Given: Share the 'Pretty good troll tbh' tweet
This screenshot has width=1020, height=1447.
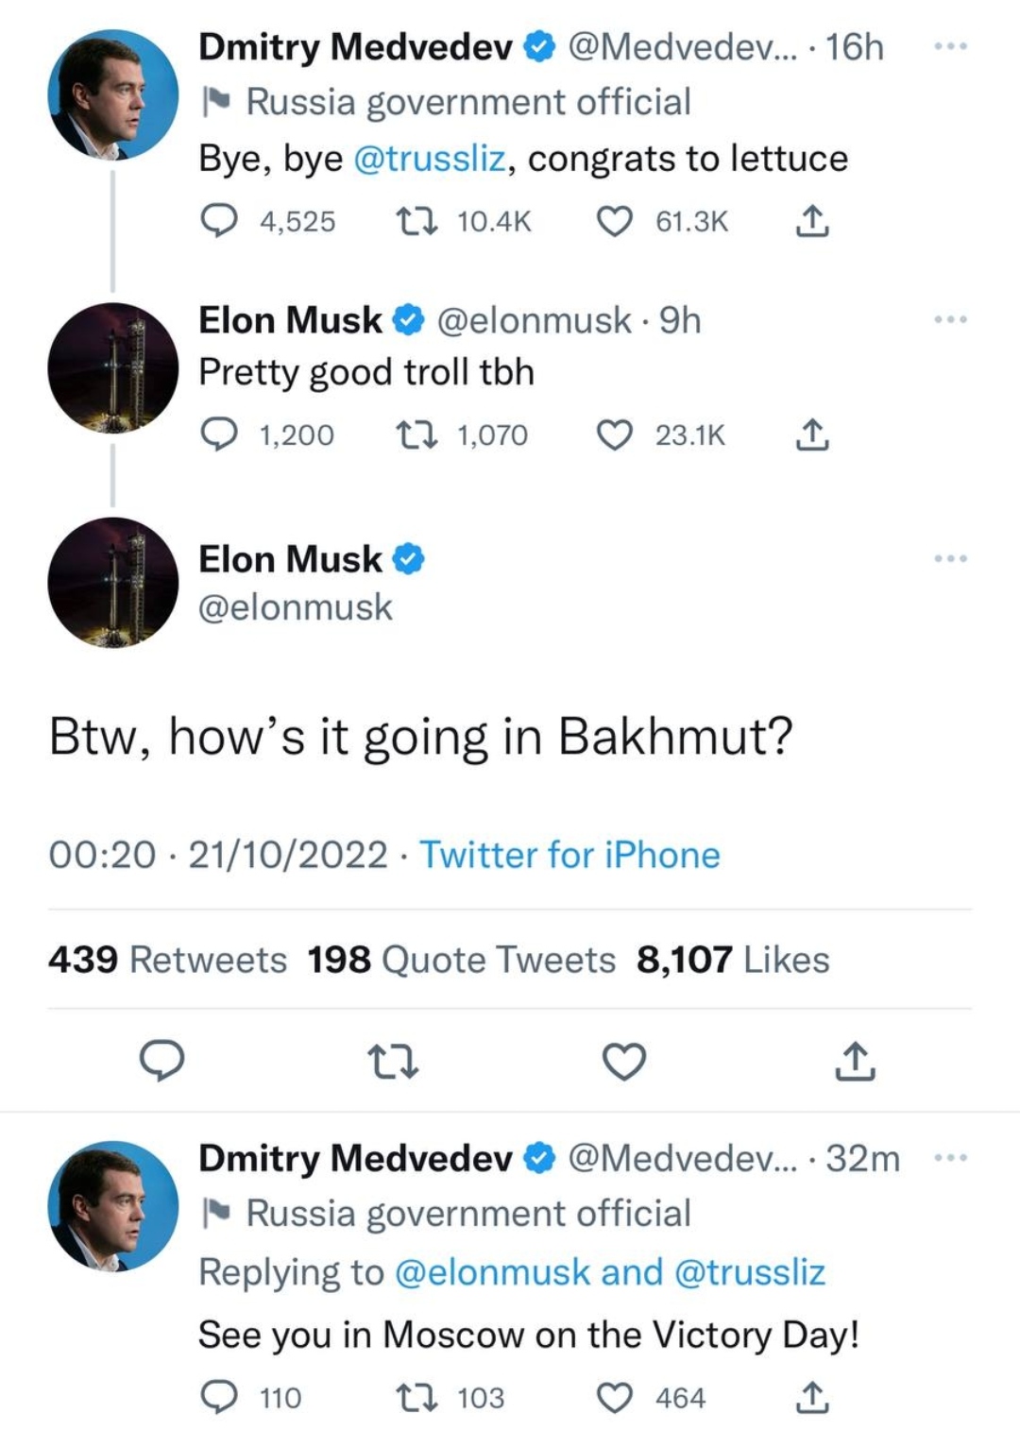Looking at the screenshot, I should [811, 434].
